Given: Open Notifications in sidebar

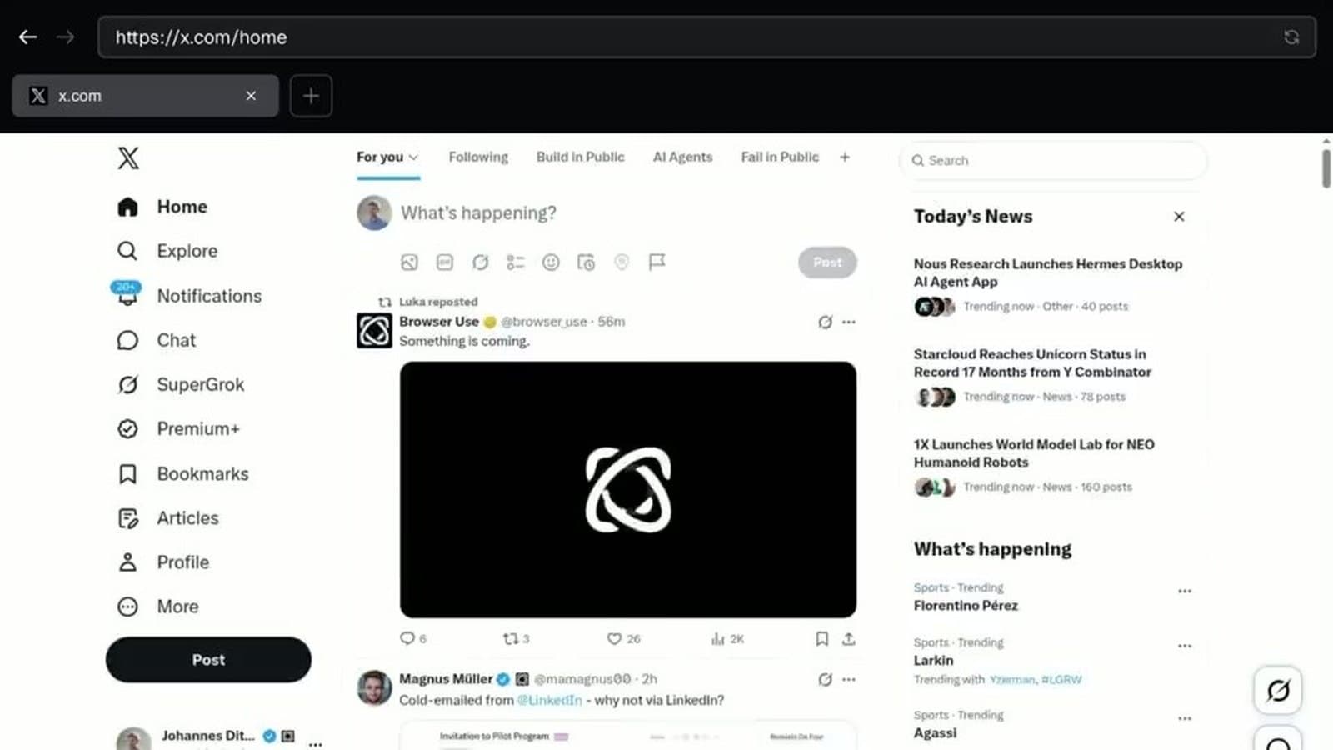Looking at the screenshot, I should (189, 296).
